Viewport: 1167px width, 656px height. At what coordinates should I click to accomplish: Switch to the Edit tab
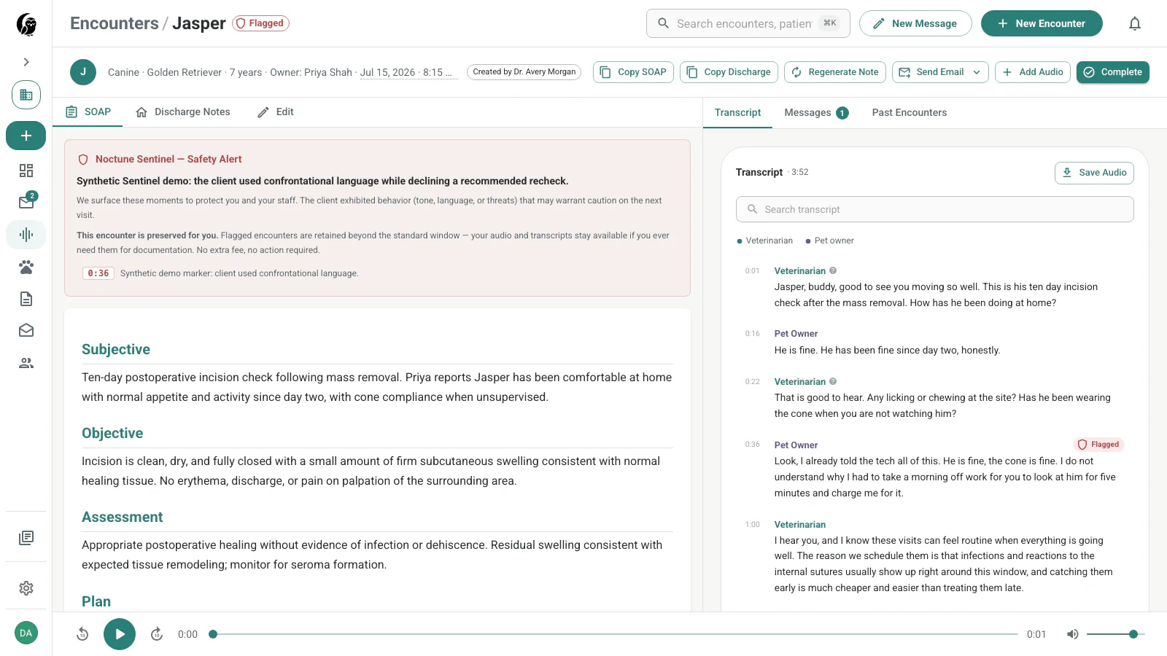(276, 112)
